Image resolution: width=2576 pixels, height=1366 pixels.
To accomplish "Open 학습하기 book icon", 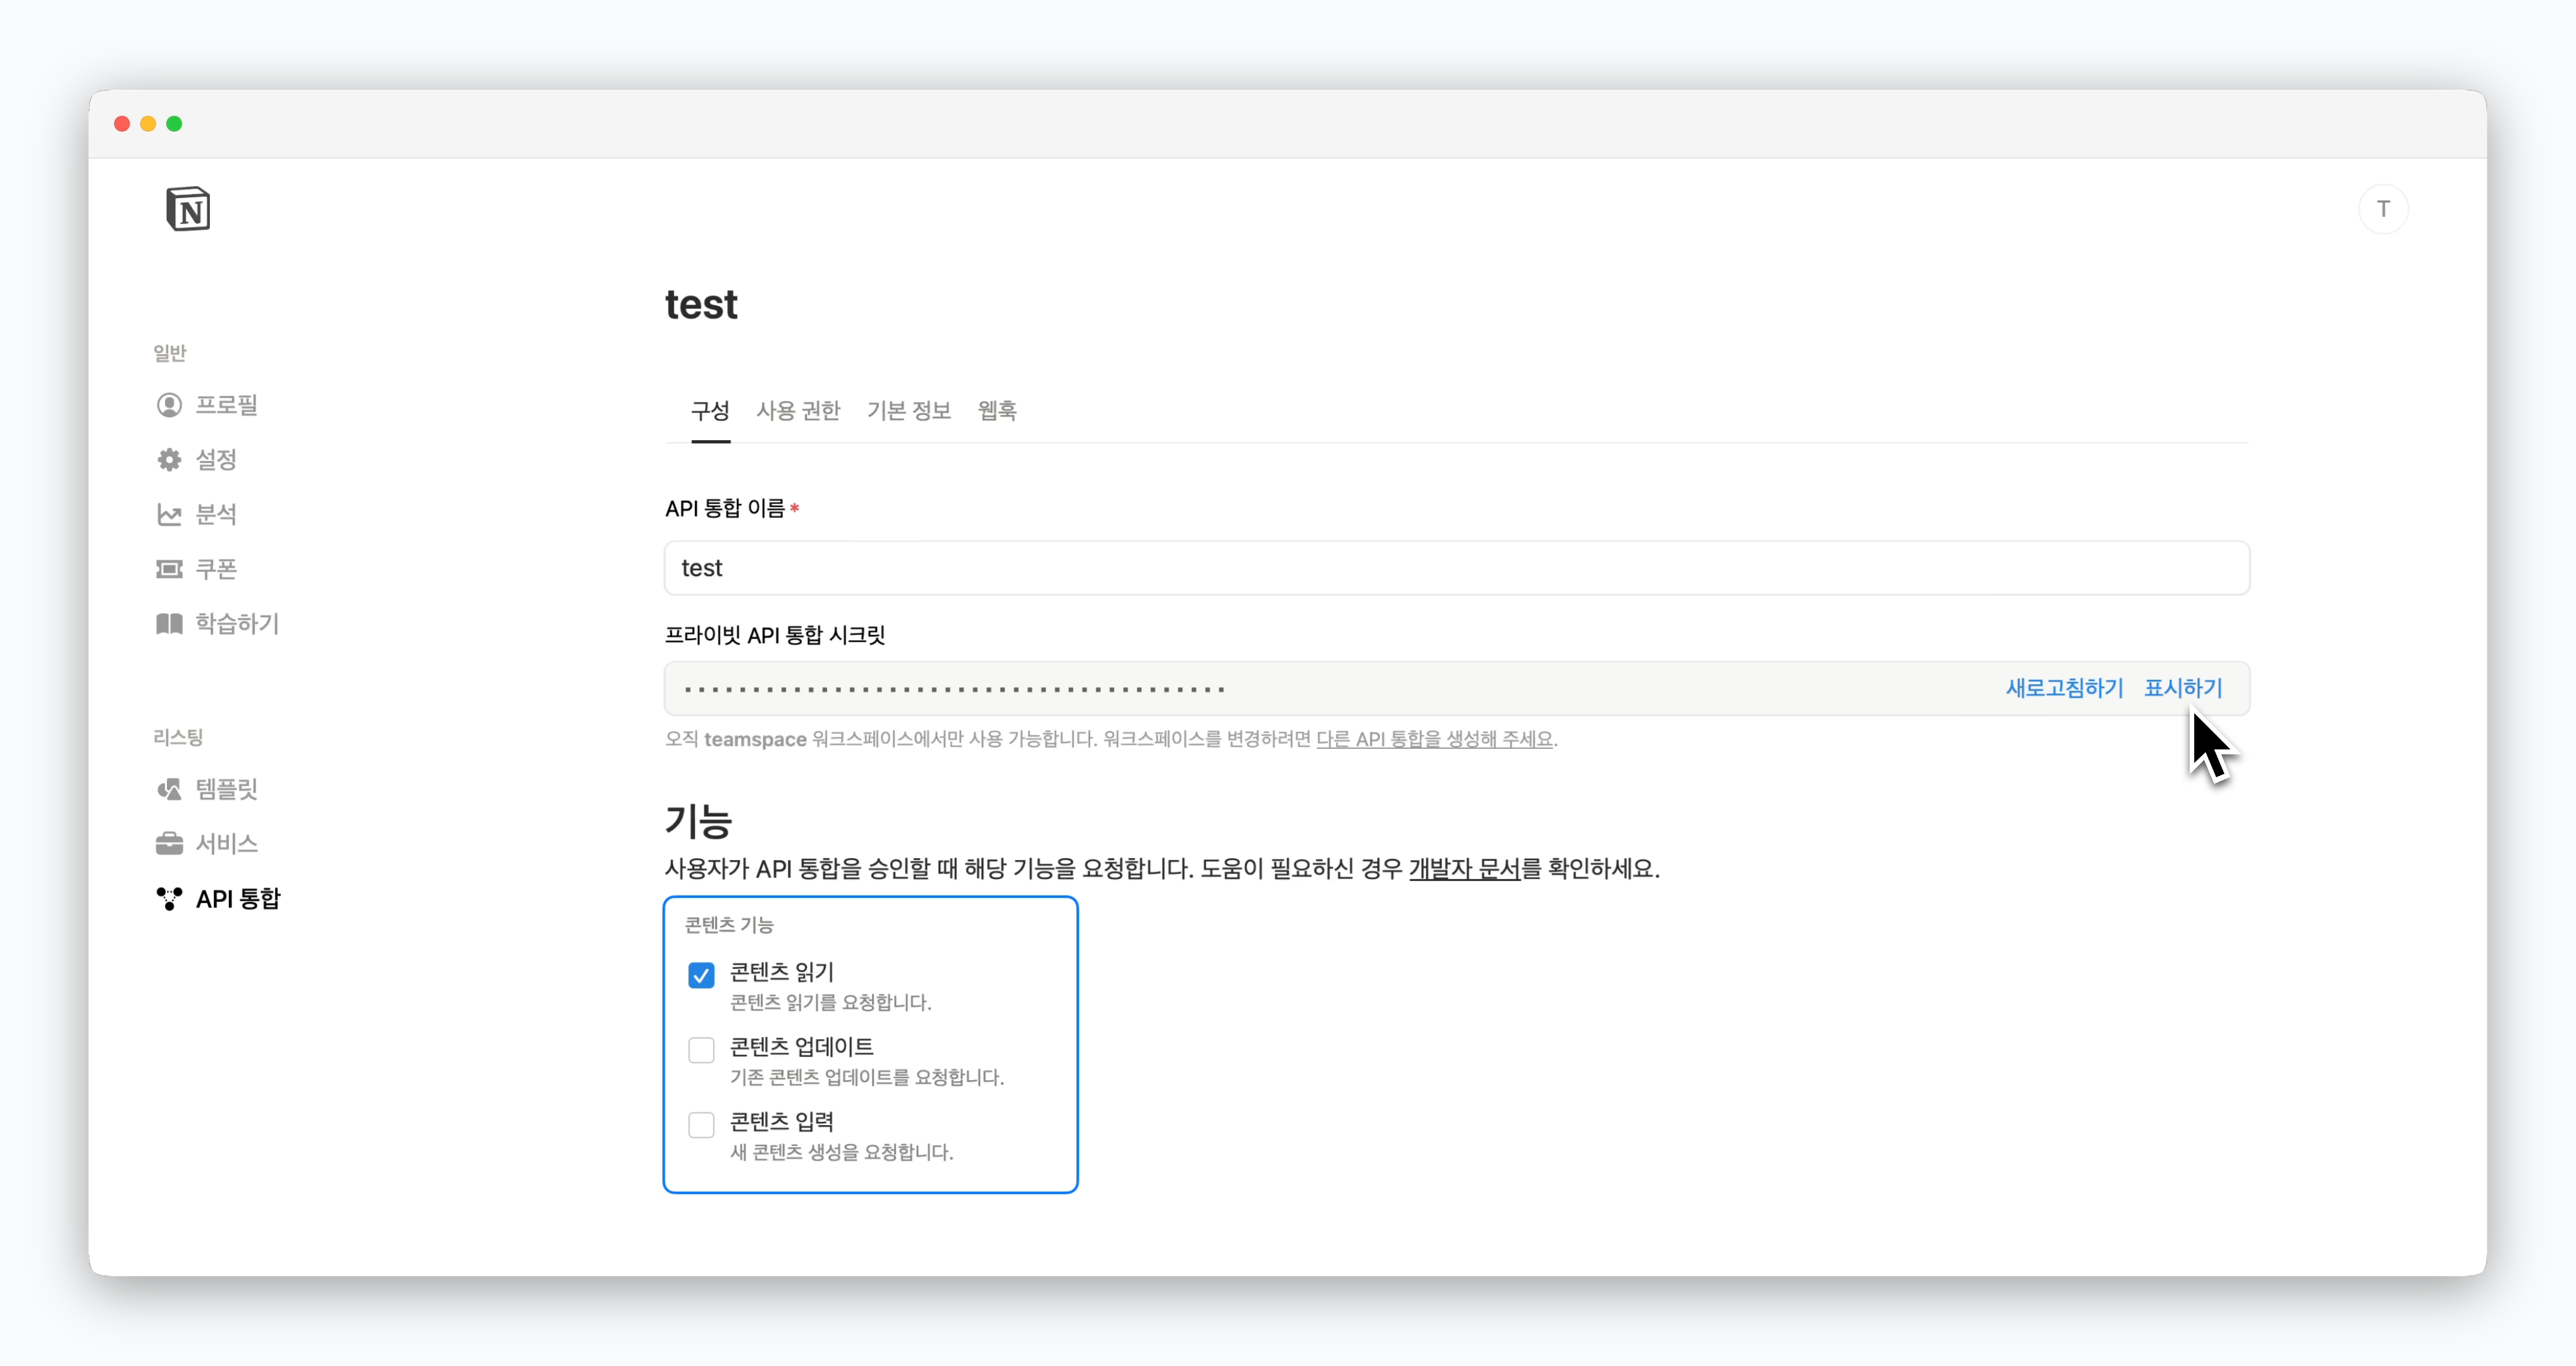I will (x=169, y=624).
